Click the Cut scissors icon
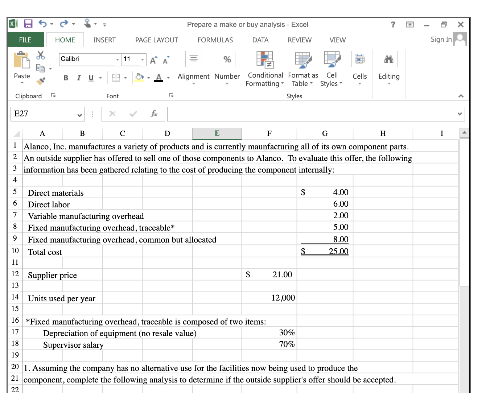Image resolution: width=494 pixels, height=393 pixels. pyautogui.click(x=41, y=55)
